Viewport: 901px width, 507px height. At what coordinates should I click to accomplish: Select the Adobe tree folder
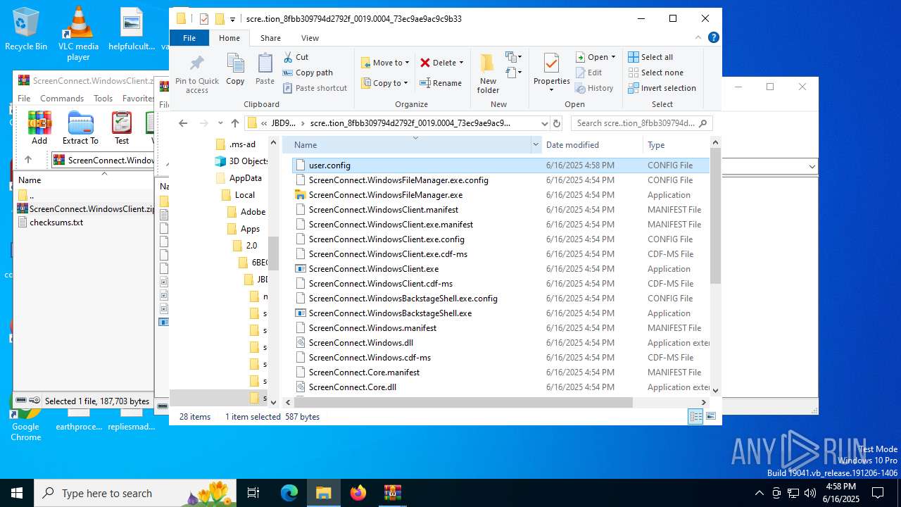click(x=246, y=212)
